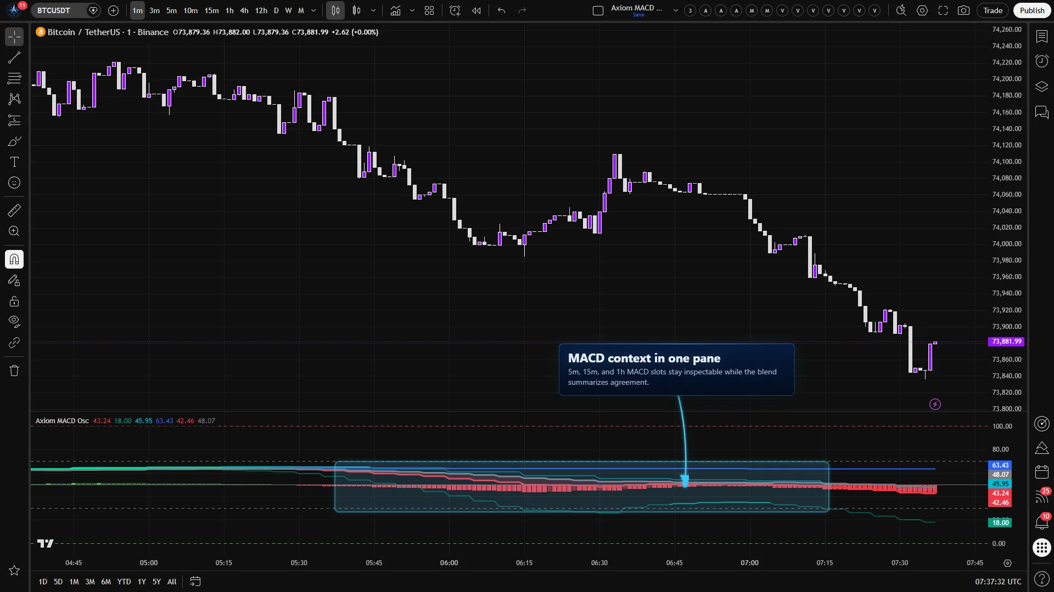
Task: Switch to the 15m timeframe
Action: 211,10
